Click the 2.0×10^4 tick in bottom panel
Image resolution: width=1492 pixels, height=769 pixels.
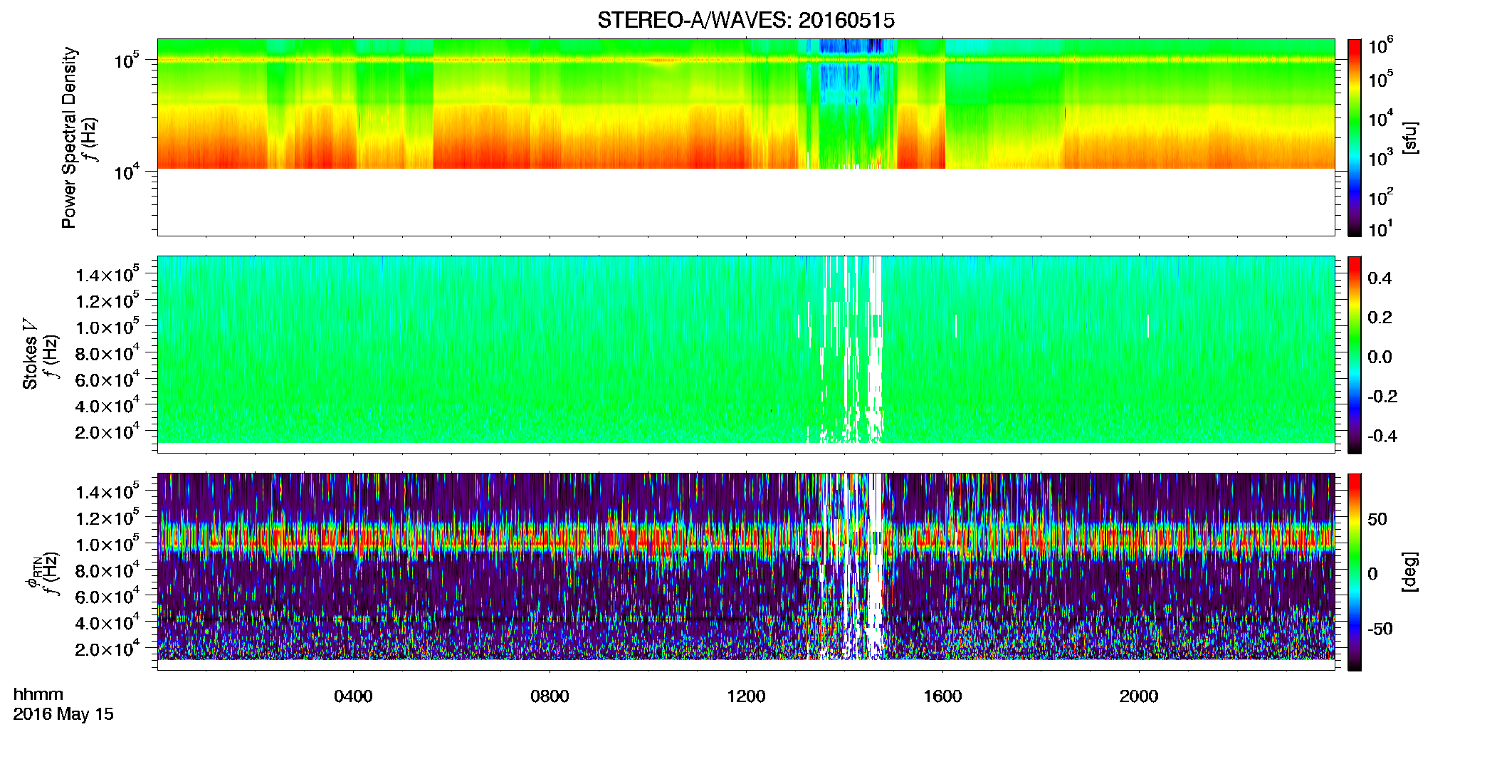coord(107,649)
